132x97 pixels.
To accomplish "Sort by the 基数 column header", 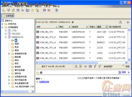I will tap(102, 27).
